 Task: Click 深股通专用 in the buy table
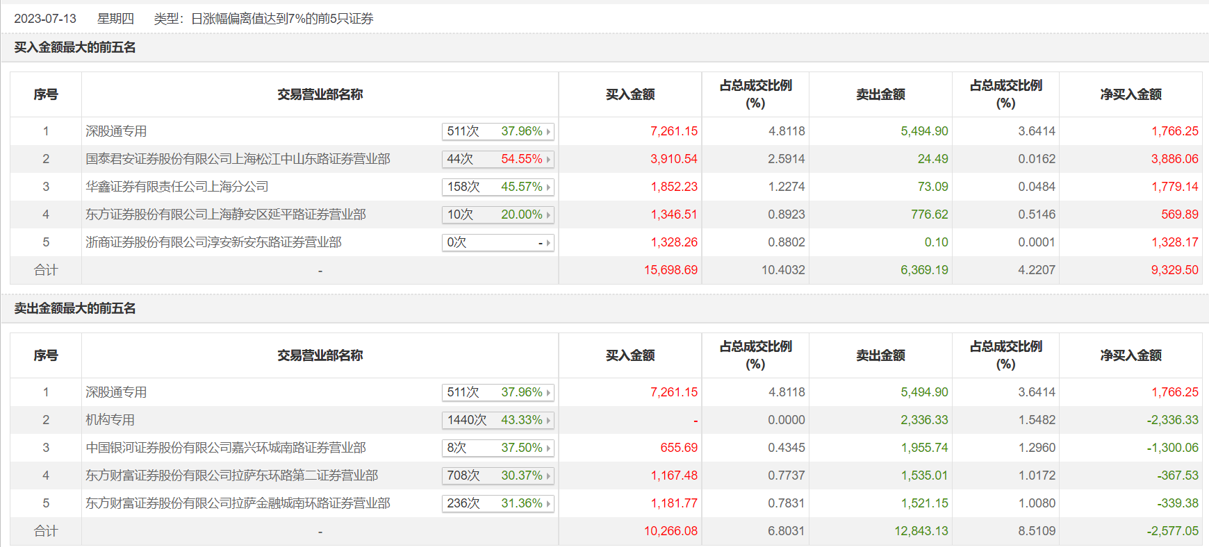tap(116, 131)
